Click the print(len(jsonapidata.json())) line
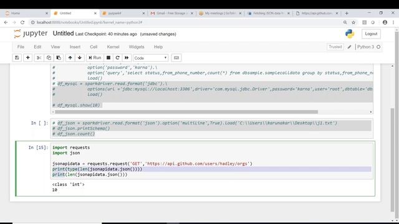The image size is (399, 224). [90, 174]
